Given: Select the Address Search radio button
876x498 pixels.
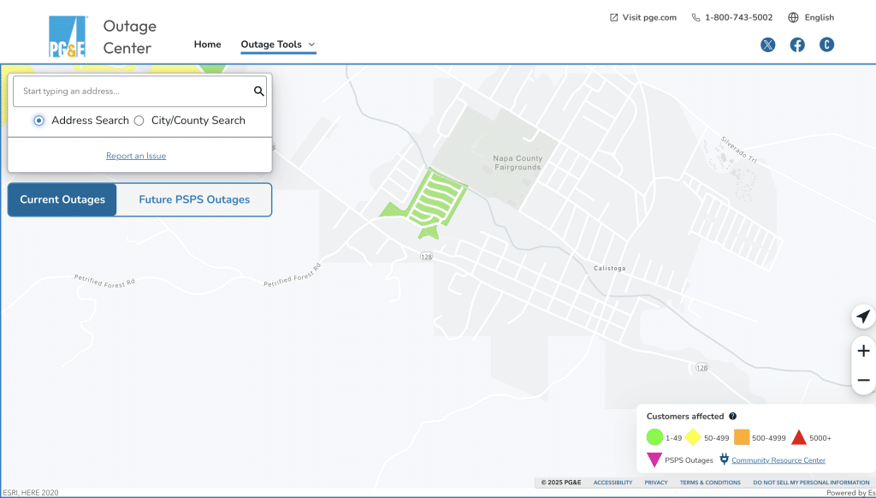Looking at the screenshot, I should tap(39, 121).
